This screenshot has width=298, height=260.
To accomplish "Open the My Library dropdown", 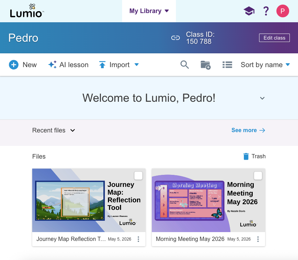I will click(149, 11).
